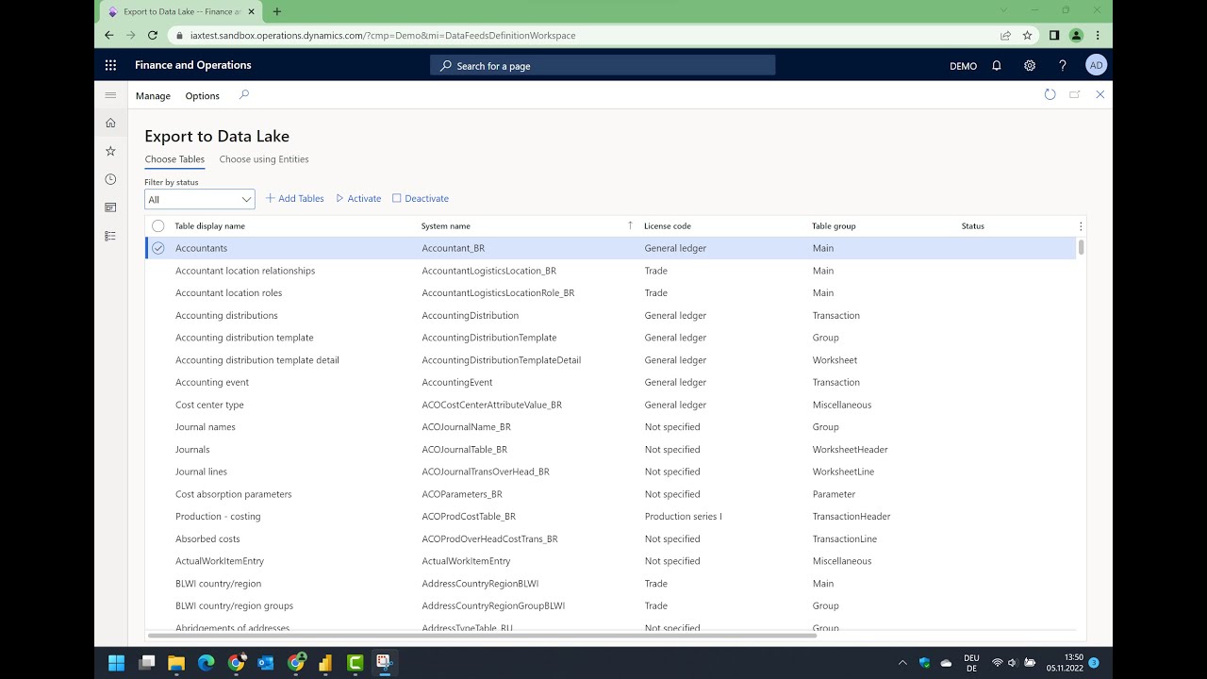
Task: Select the Journal names row
Action: point(610,426)
